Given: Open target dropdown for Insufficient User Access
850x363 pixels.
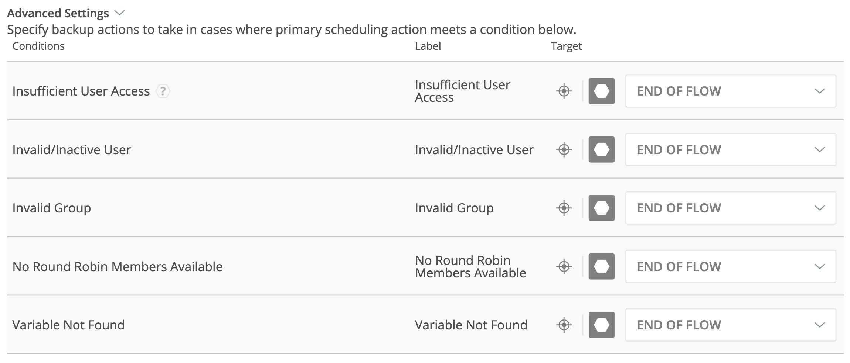Looking at the screenshot, I should (x=730, y=91).
